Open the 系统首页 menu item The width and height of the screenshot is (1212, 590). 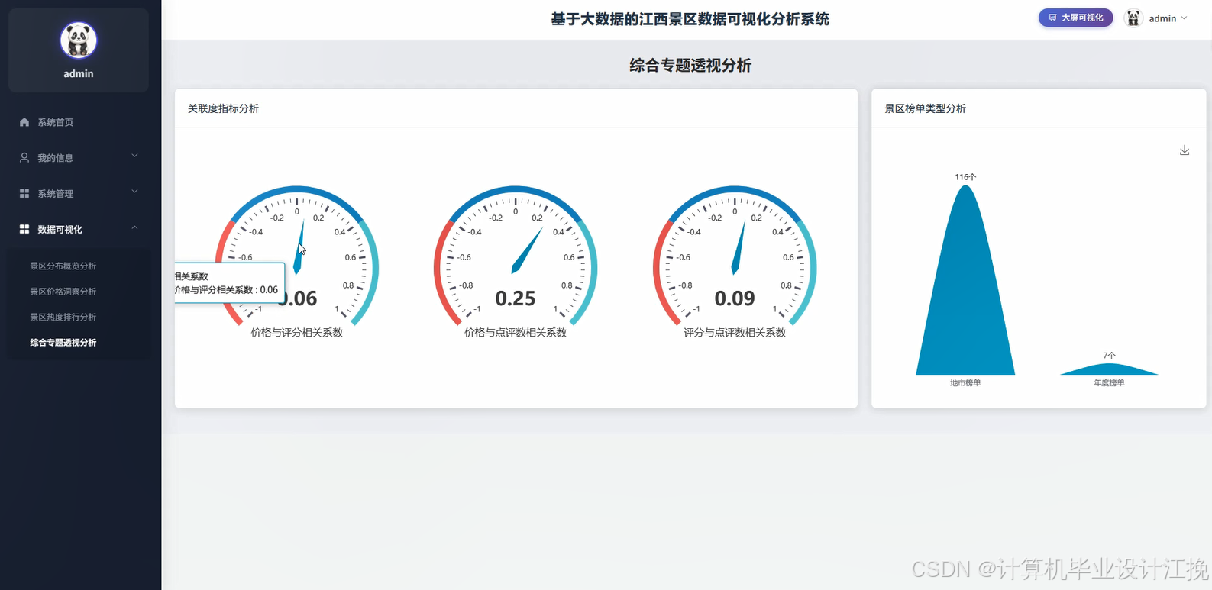point(79,122)
